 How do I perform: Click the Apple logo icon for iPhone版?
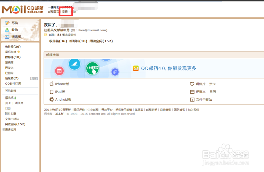coord(52,84)
